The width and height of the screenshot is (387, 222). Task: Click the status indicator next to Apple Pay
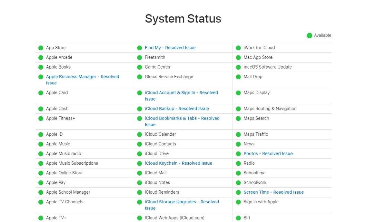41,182
